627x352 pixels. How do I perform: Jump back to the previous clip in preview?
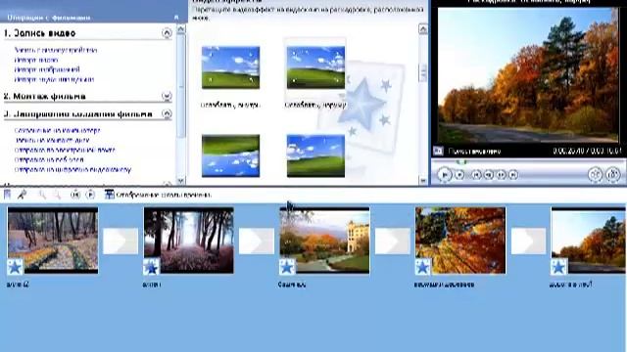point(476,174)
